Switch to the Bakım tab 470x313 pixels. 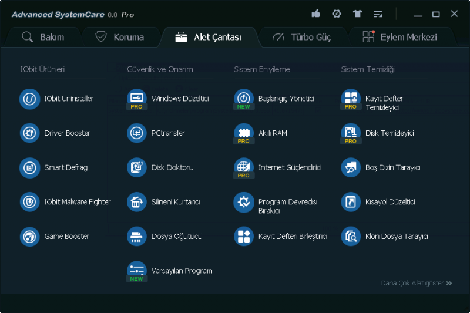coord(43,37)
